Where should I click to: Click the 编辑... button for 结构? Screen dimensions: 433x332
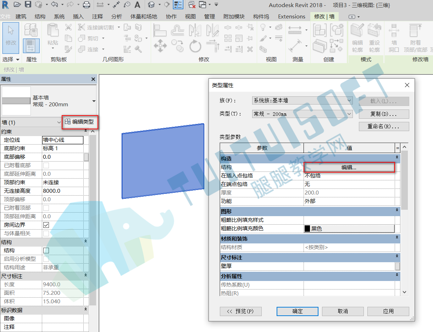click(349, 168)
